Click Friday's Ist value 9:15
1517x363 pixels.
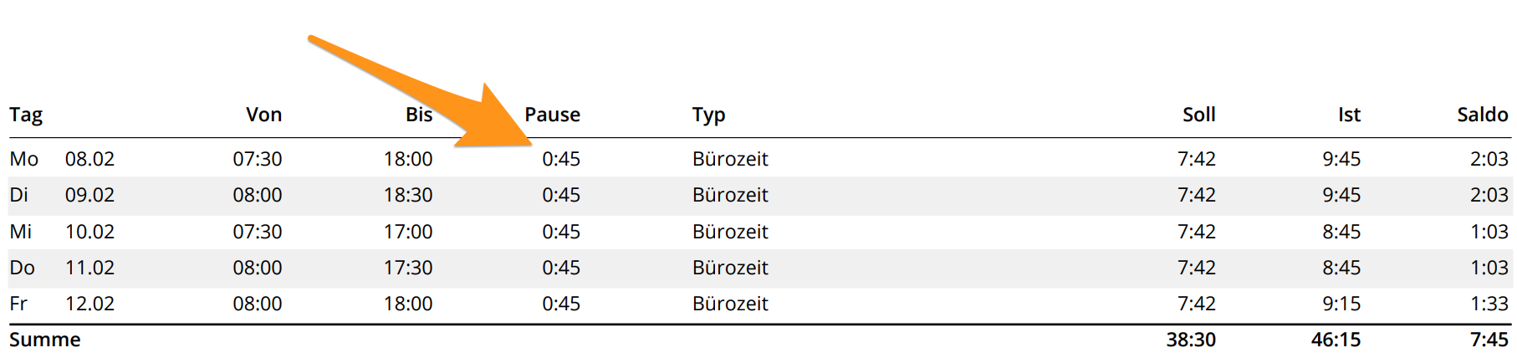1341,304
